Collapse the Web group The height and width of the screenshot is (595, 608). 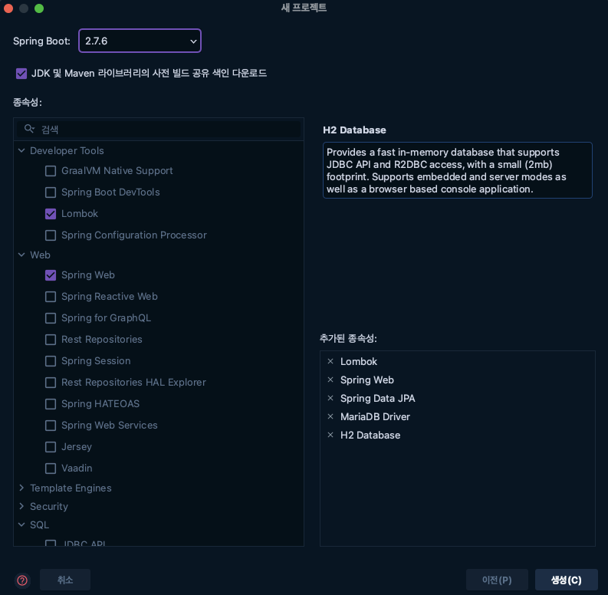[21, 255]
